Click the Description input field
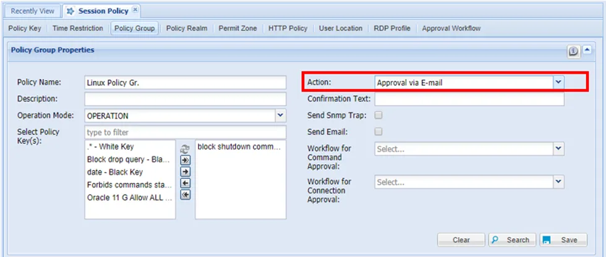The image size is (606, 257). pyautogui.click(x=186, y=99)
